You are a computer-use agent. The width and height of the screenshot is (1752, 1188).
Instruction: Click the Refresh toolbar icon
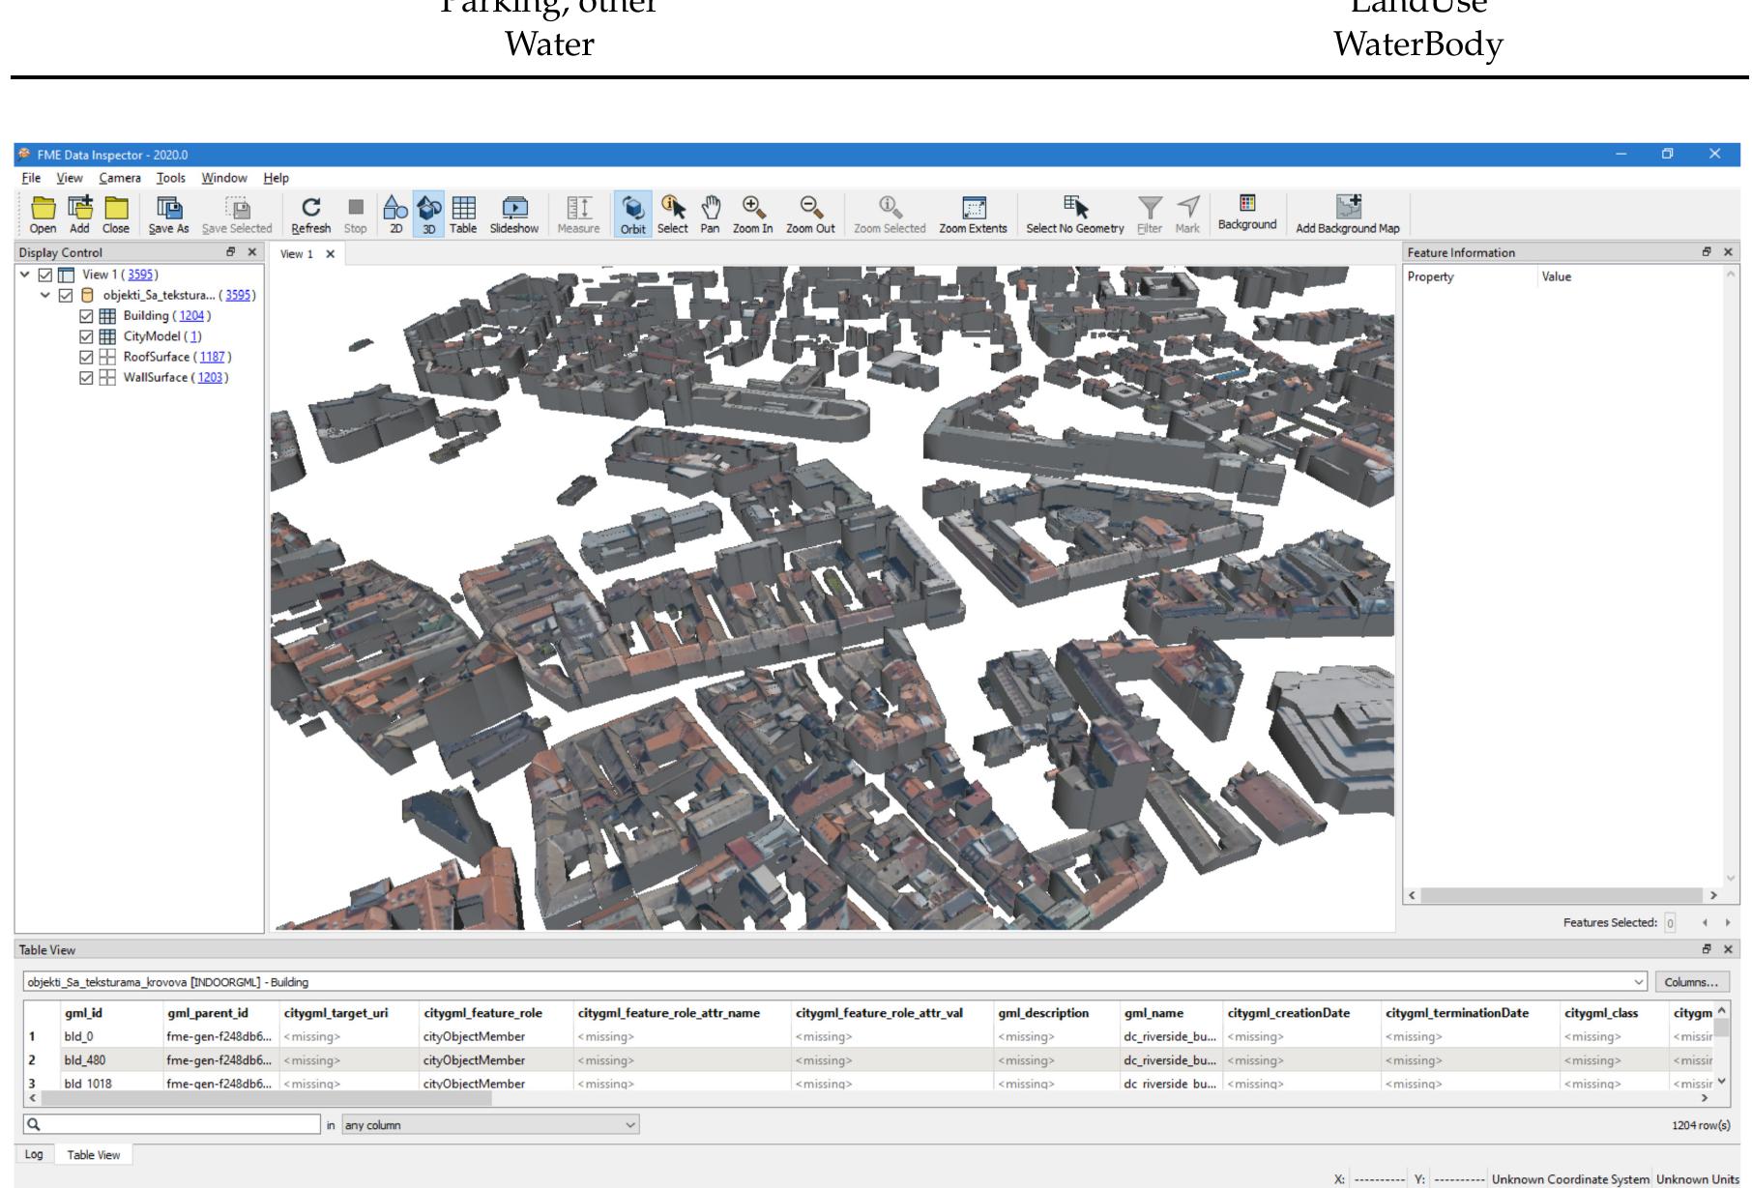[x=311, y=215]
